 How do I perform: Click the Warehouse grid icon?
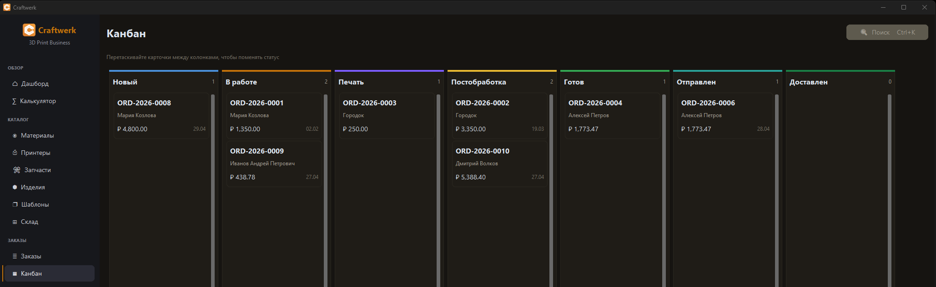point(15,222)
